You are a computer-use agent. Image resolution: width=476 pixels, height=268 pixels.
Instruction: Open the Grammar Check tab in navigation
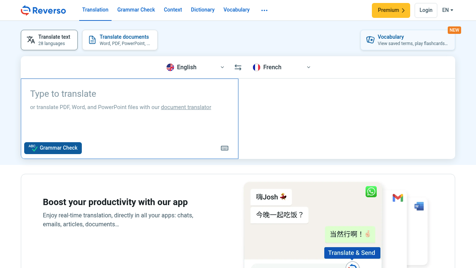coord(136,10)
